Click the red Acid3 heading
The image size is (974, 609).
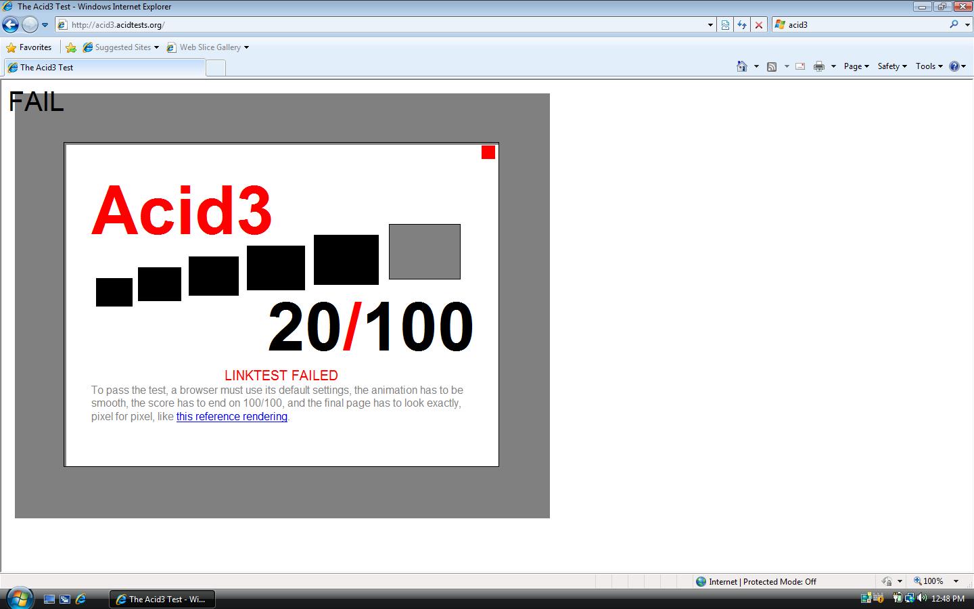tap(182, 210)
